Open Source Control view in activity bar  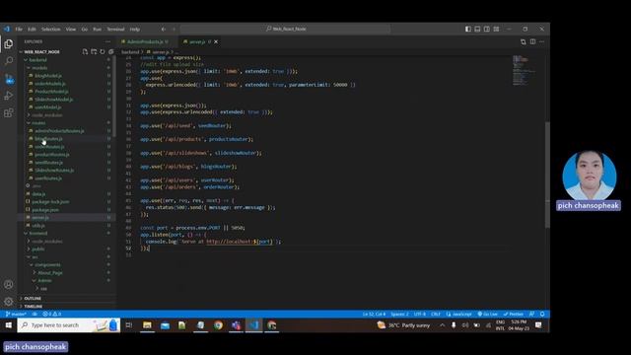[9, 79]
